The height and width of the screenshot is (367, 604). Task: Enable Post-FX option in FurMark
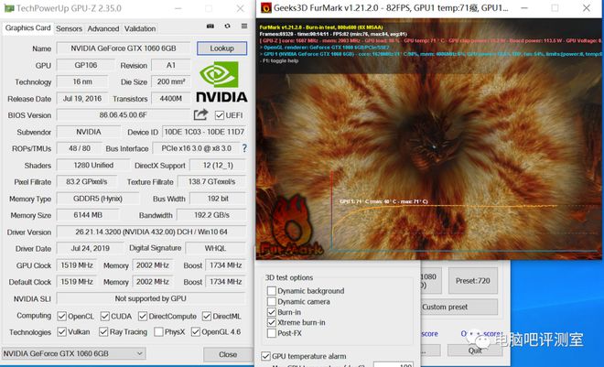click(x=272, y=333)
